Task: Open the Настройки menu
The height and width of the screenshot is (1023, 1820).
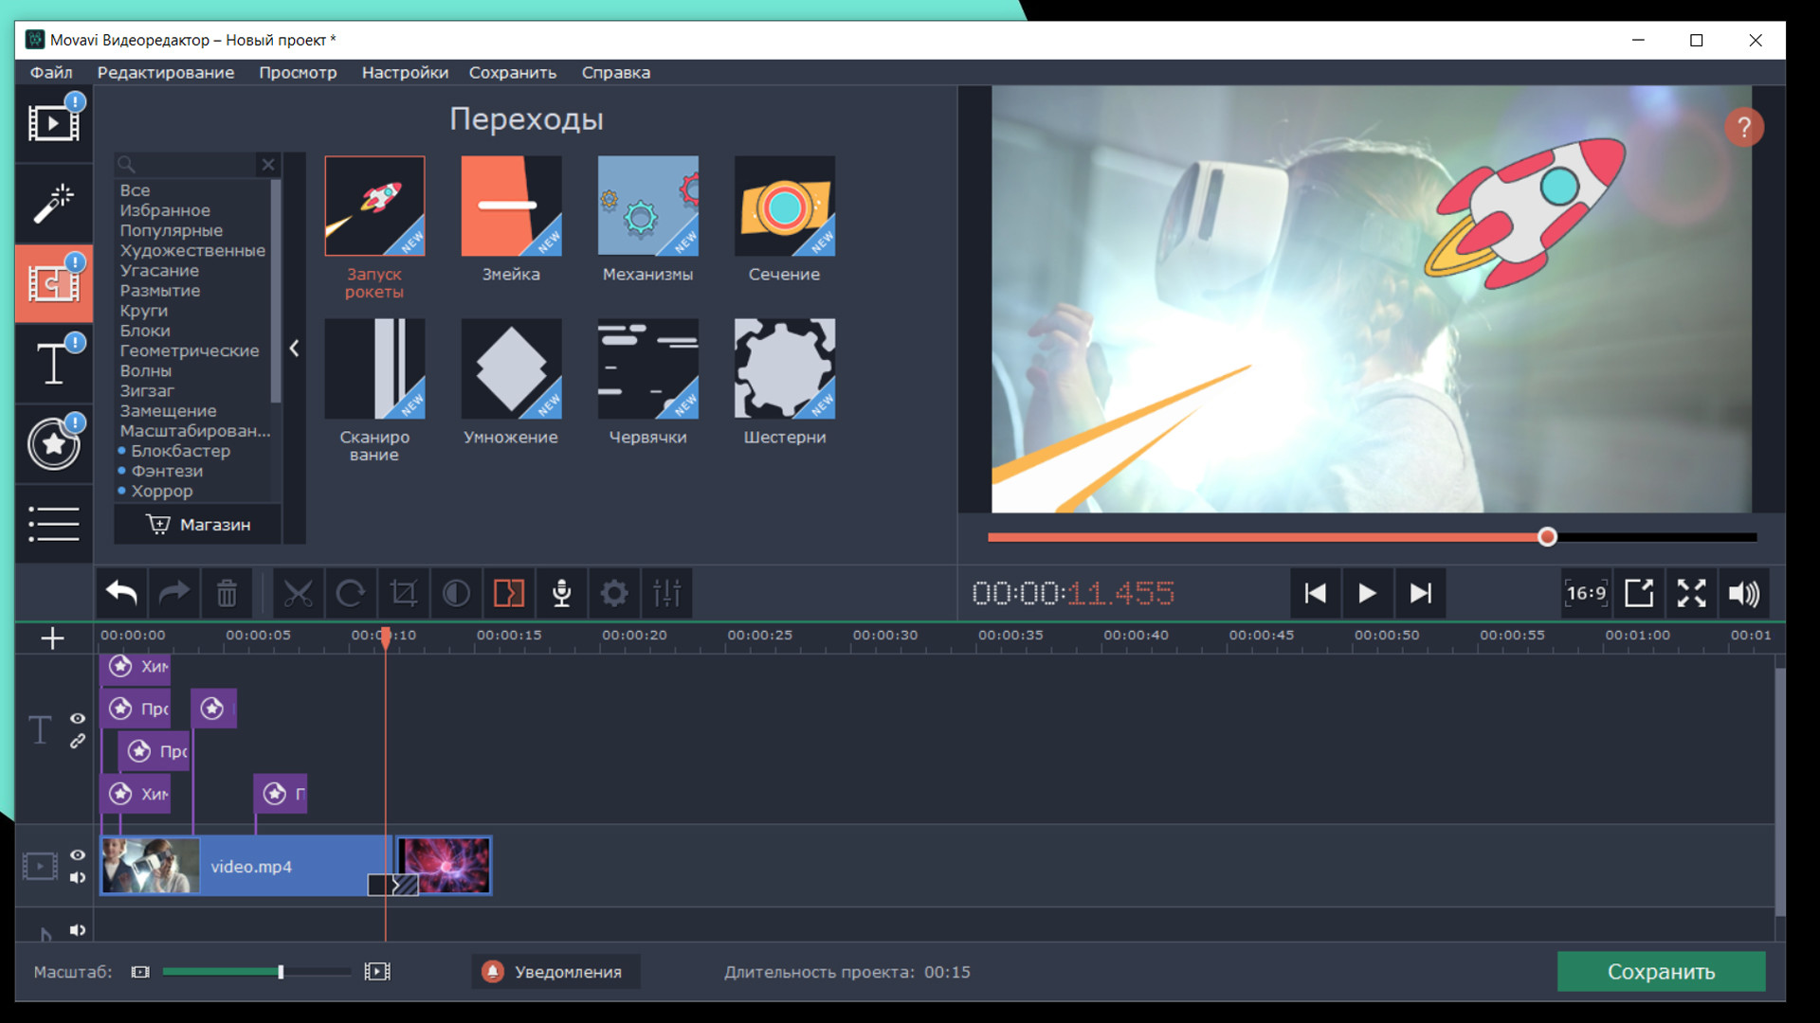Action: (x=405, y=73)
